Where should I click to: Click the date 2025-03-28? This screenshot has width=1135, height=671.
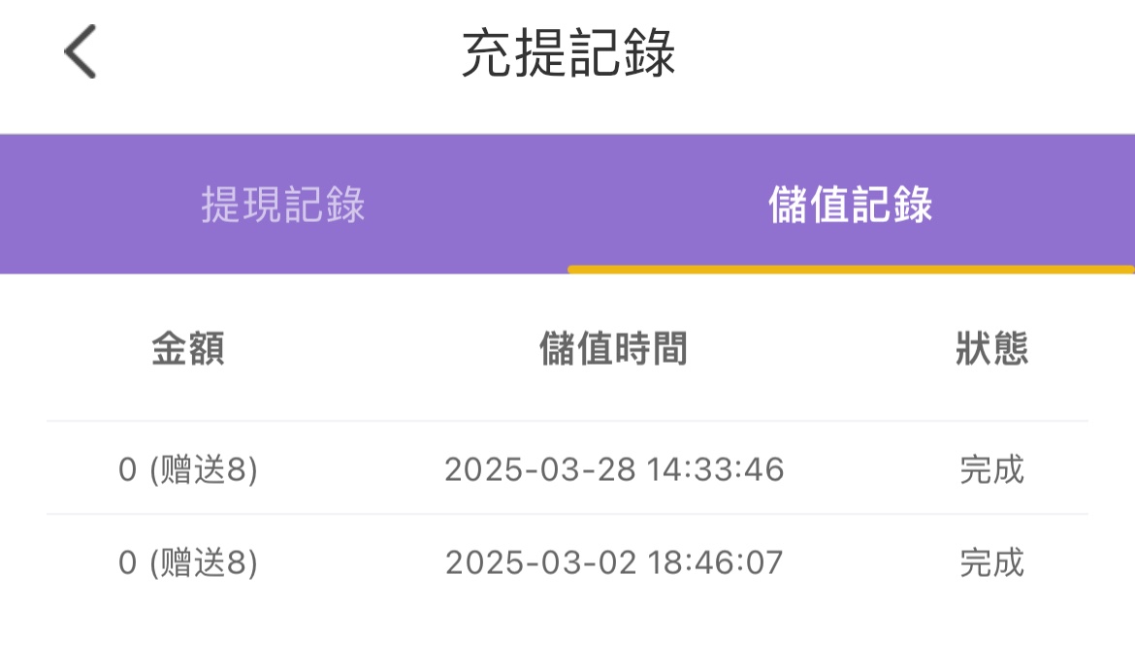coord(540,470)
